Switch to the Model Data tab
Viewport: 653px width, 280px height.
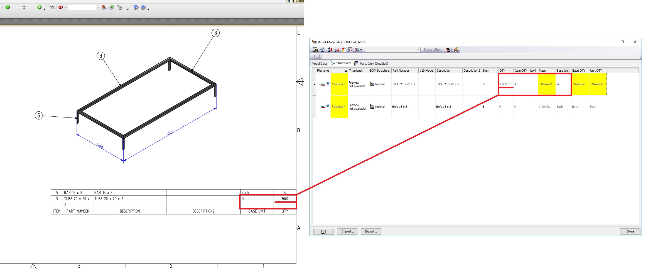(319, 63)
